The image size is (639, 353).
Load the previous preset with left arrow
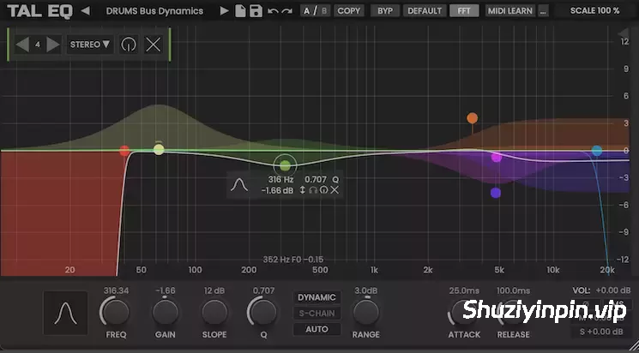point(85,11)
